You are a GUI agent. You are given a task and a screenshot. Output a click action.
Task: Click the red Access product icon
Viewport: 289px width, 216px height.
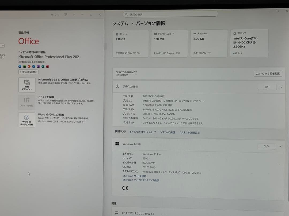[x=47, y=66]
